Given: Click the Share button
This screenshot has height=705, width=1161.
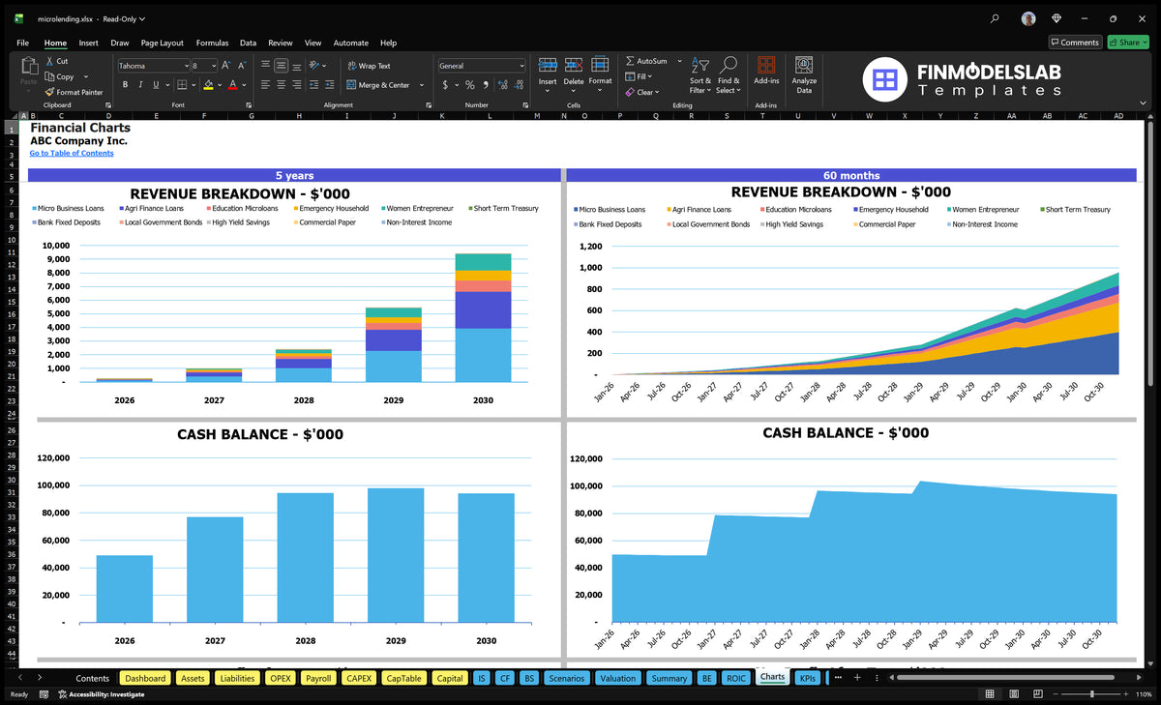Looking at the screenshot, I should click(1127, 43).
